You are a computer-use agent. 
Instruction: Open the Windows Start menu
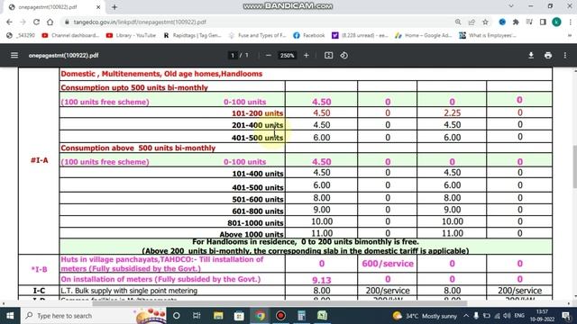point(10,316)
